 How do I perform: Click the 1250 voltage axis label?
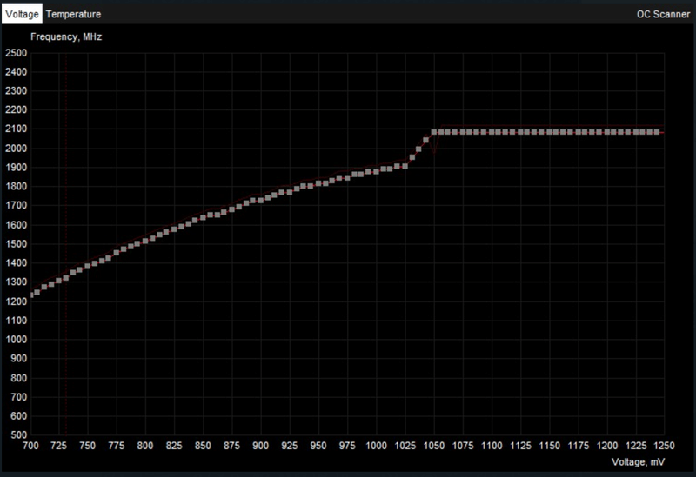pos(664,446)
